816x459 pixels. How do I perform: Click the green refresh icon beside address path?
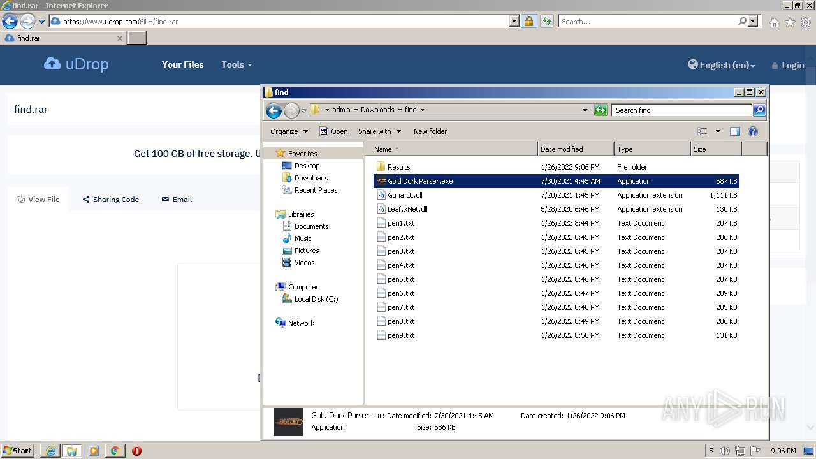pos(600,110)
